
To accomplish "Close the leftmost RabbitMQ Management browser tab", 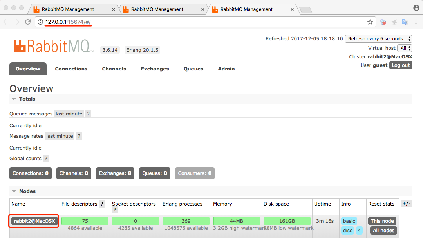I will (114, 9).
